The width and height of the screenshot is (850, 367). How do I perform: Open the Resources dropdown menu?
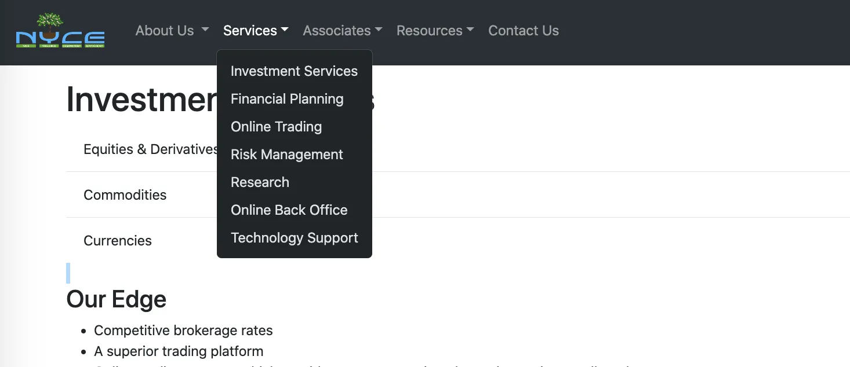[x=435, y=31]
